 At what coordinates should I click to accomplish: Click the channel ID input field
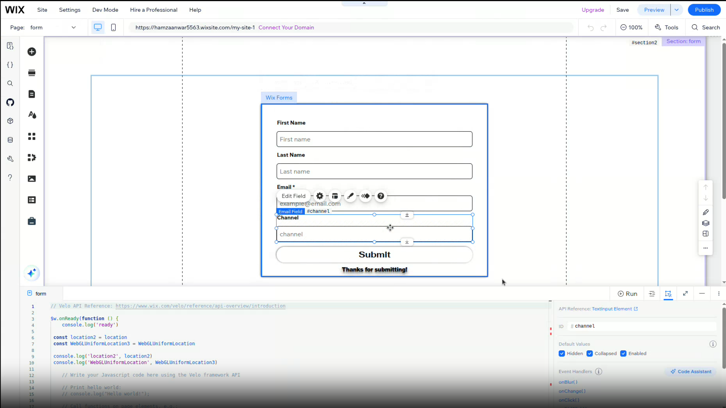click(643, 326)
